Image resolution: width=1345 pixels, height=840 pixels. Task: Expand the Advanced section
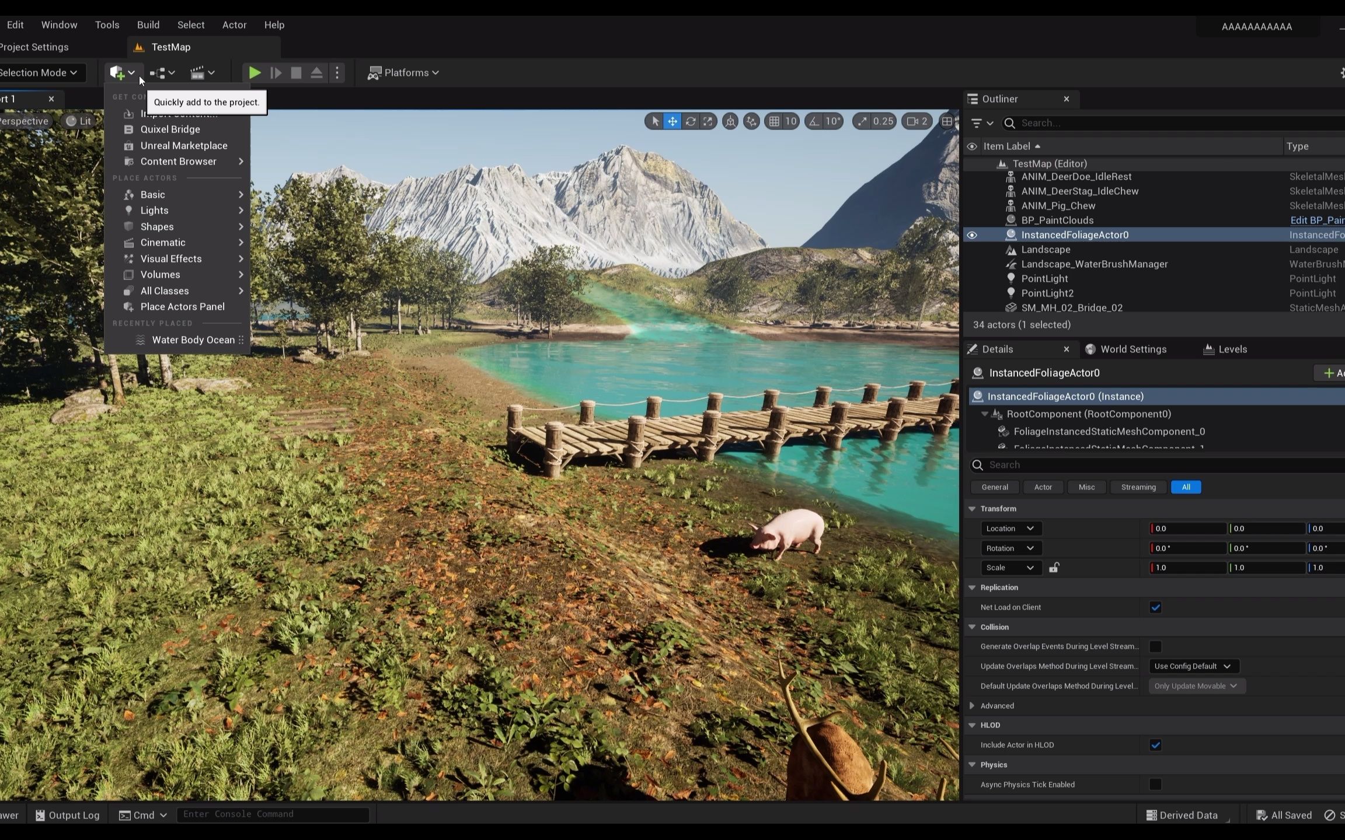click(972, 706)
